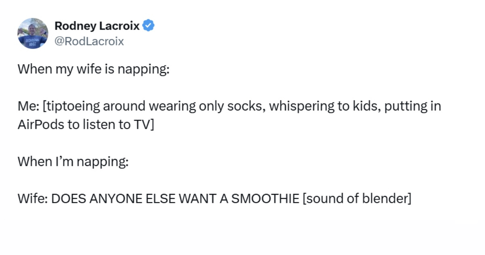Click the blue verified checkmark badge
Screen dimensions: 485x255
(x=149, y=26)
